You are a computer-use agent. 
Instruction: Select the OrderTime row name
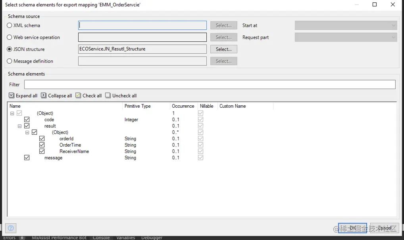tap(70, 145)
